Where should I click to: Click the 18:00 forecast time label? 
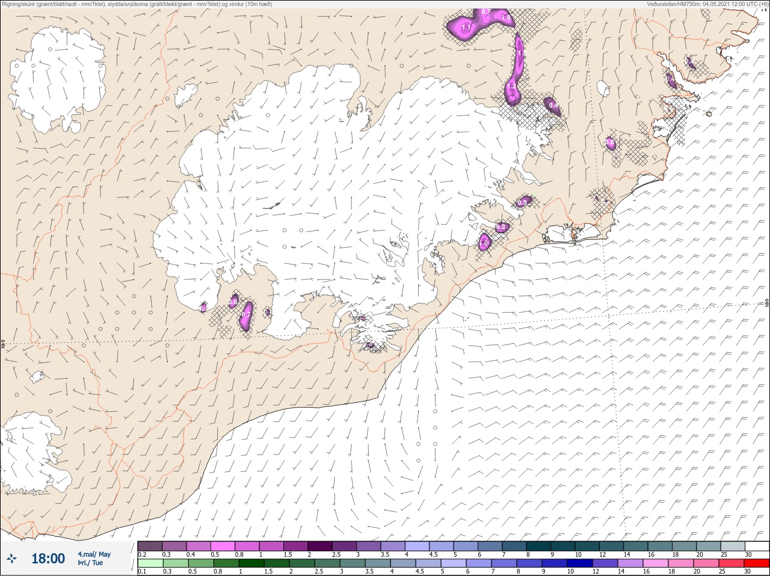pos(48,559)
